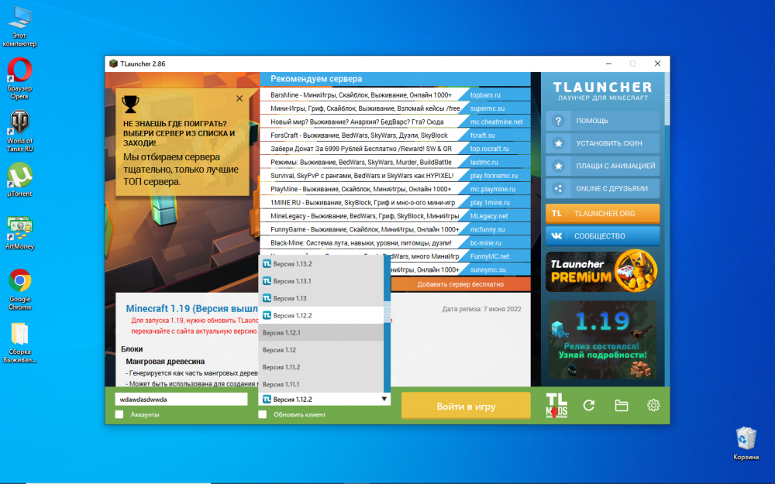The width and height of the screenshot is (775, 484).
Task: Click the VK logo on СООБЩЕСТВО button
Action: pos(556,236)
